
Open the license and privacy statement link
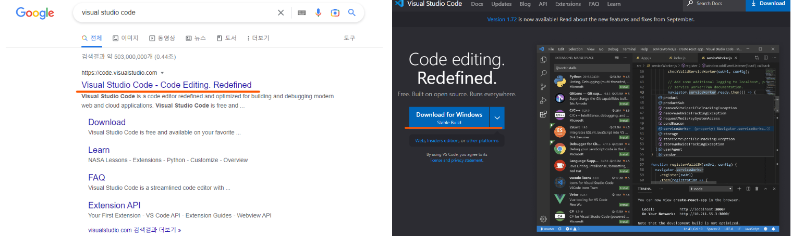[x=457, y=161]
